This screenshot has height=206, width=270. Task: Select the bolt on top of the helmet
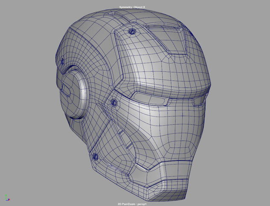click(x=131, y=32)
